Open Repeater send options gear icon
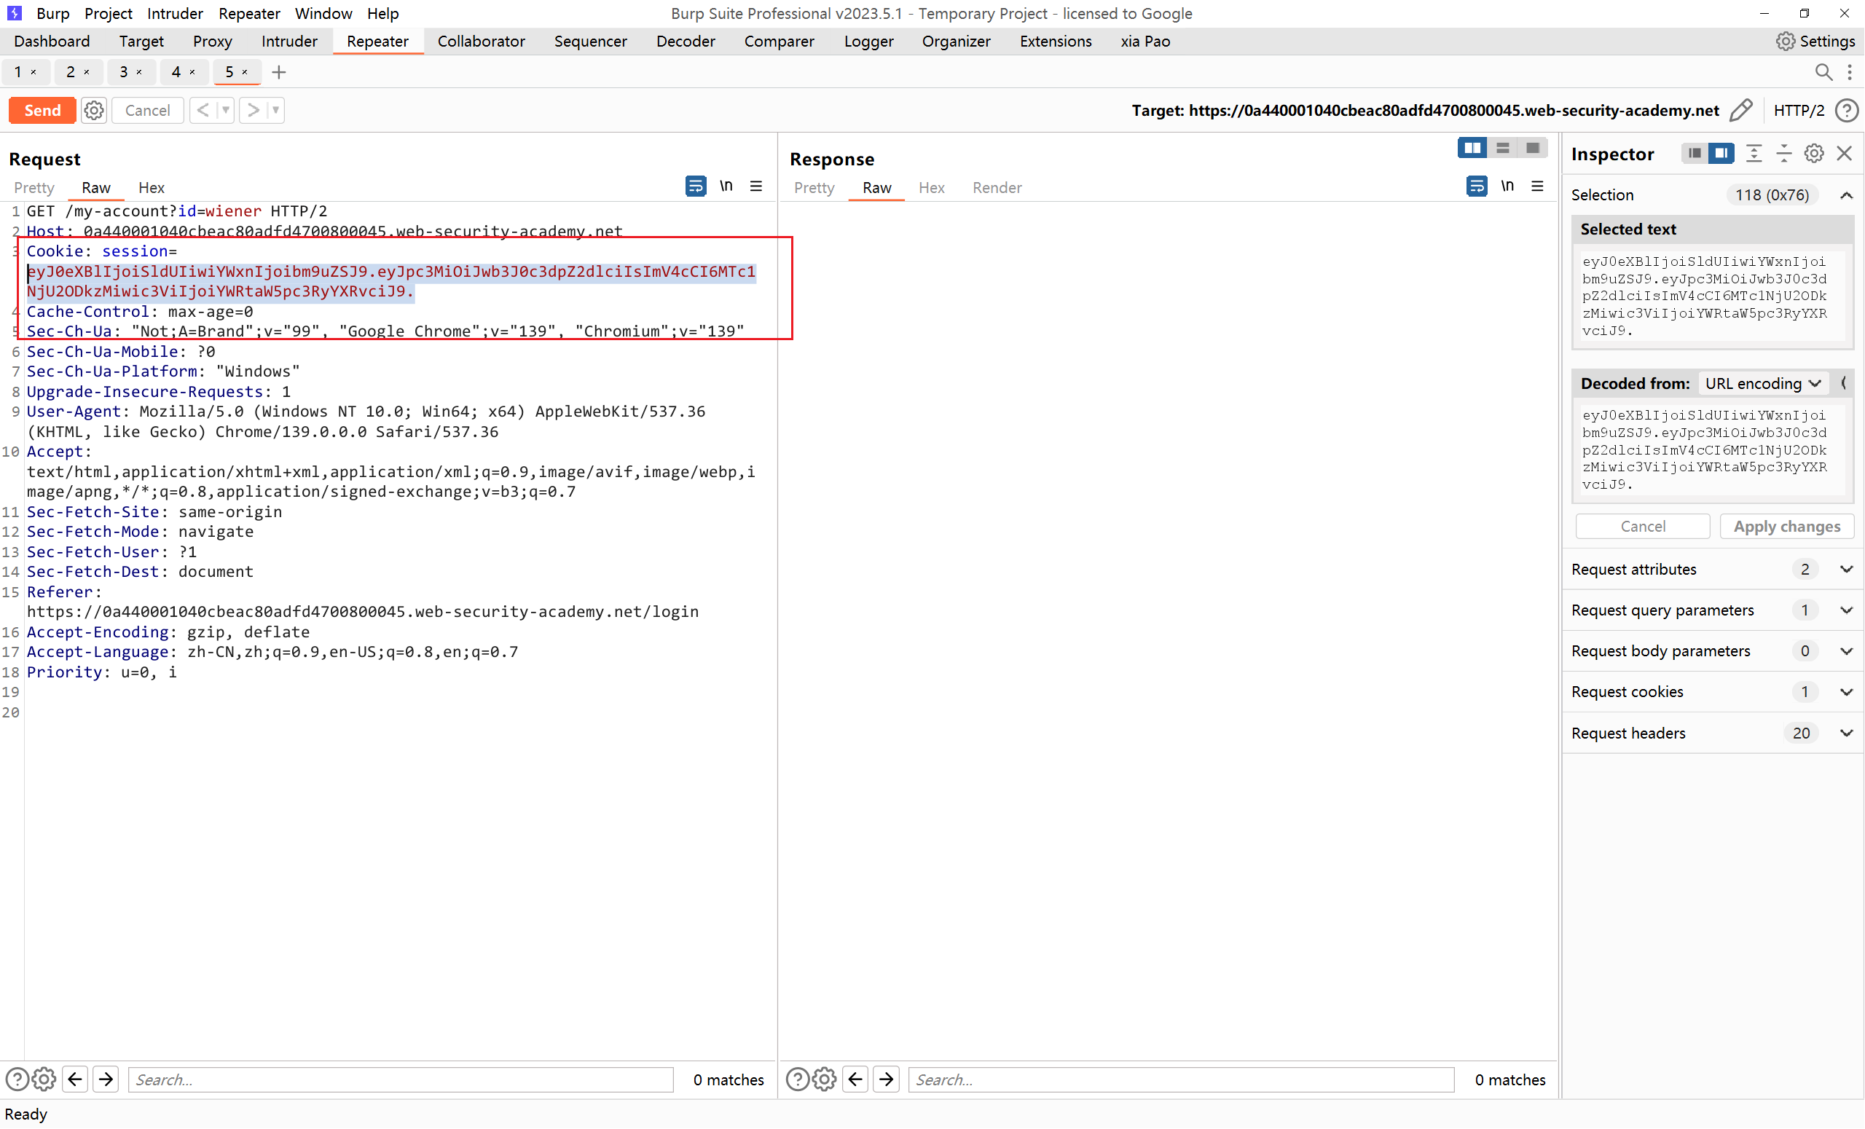 94,111
